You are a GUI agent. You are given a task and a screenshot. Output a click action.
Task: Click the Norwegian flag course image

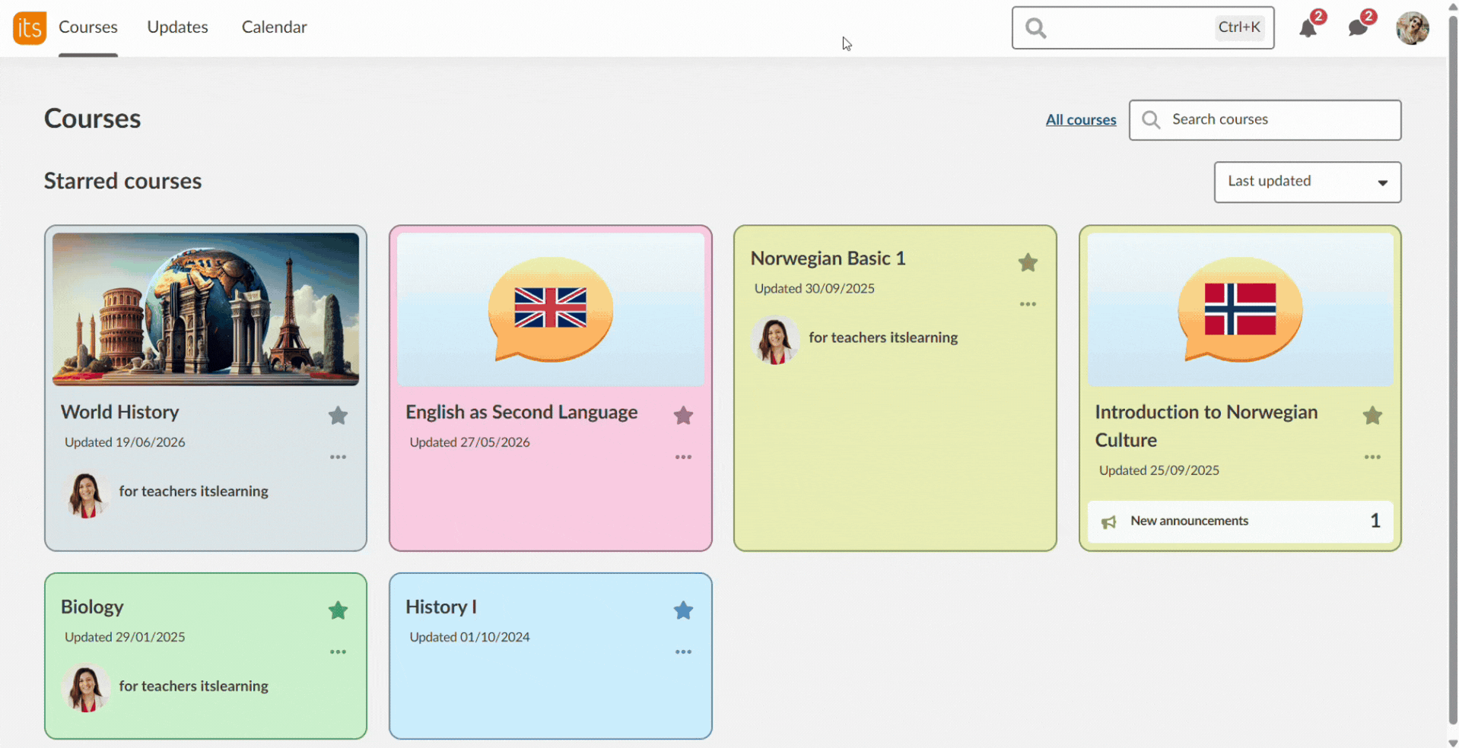(x=1240, y=309)
